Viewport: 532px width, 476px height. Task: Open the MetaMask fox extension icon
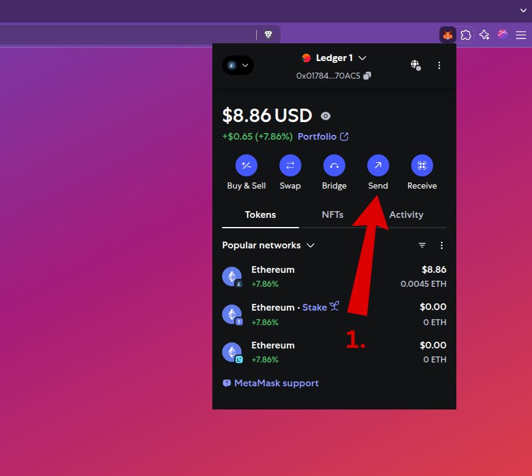[448, 35]
